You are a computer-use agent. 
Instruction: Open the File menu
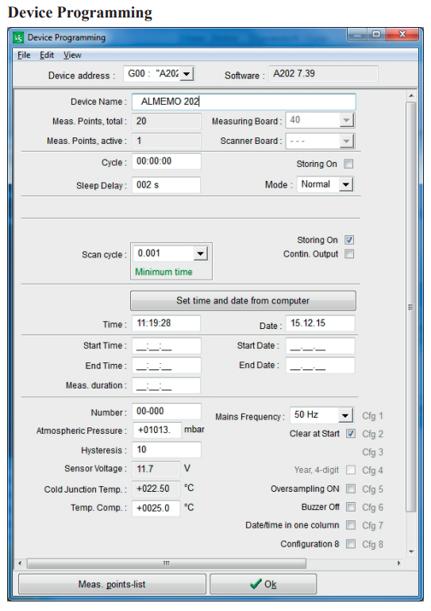click(24, 55)
